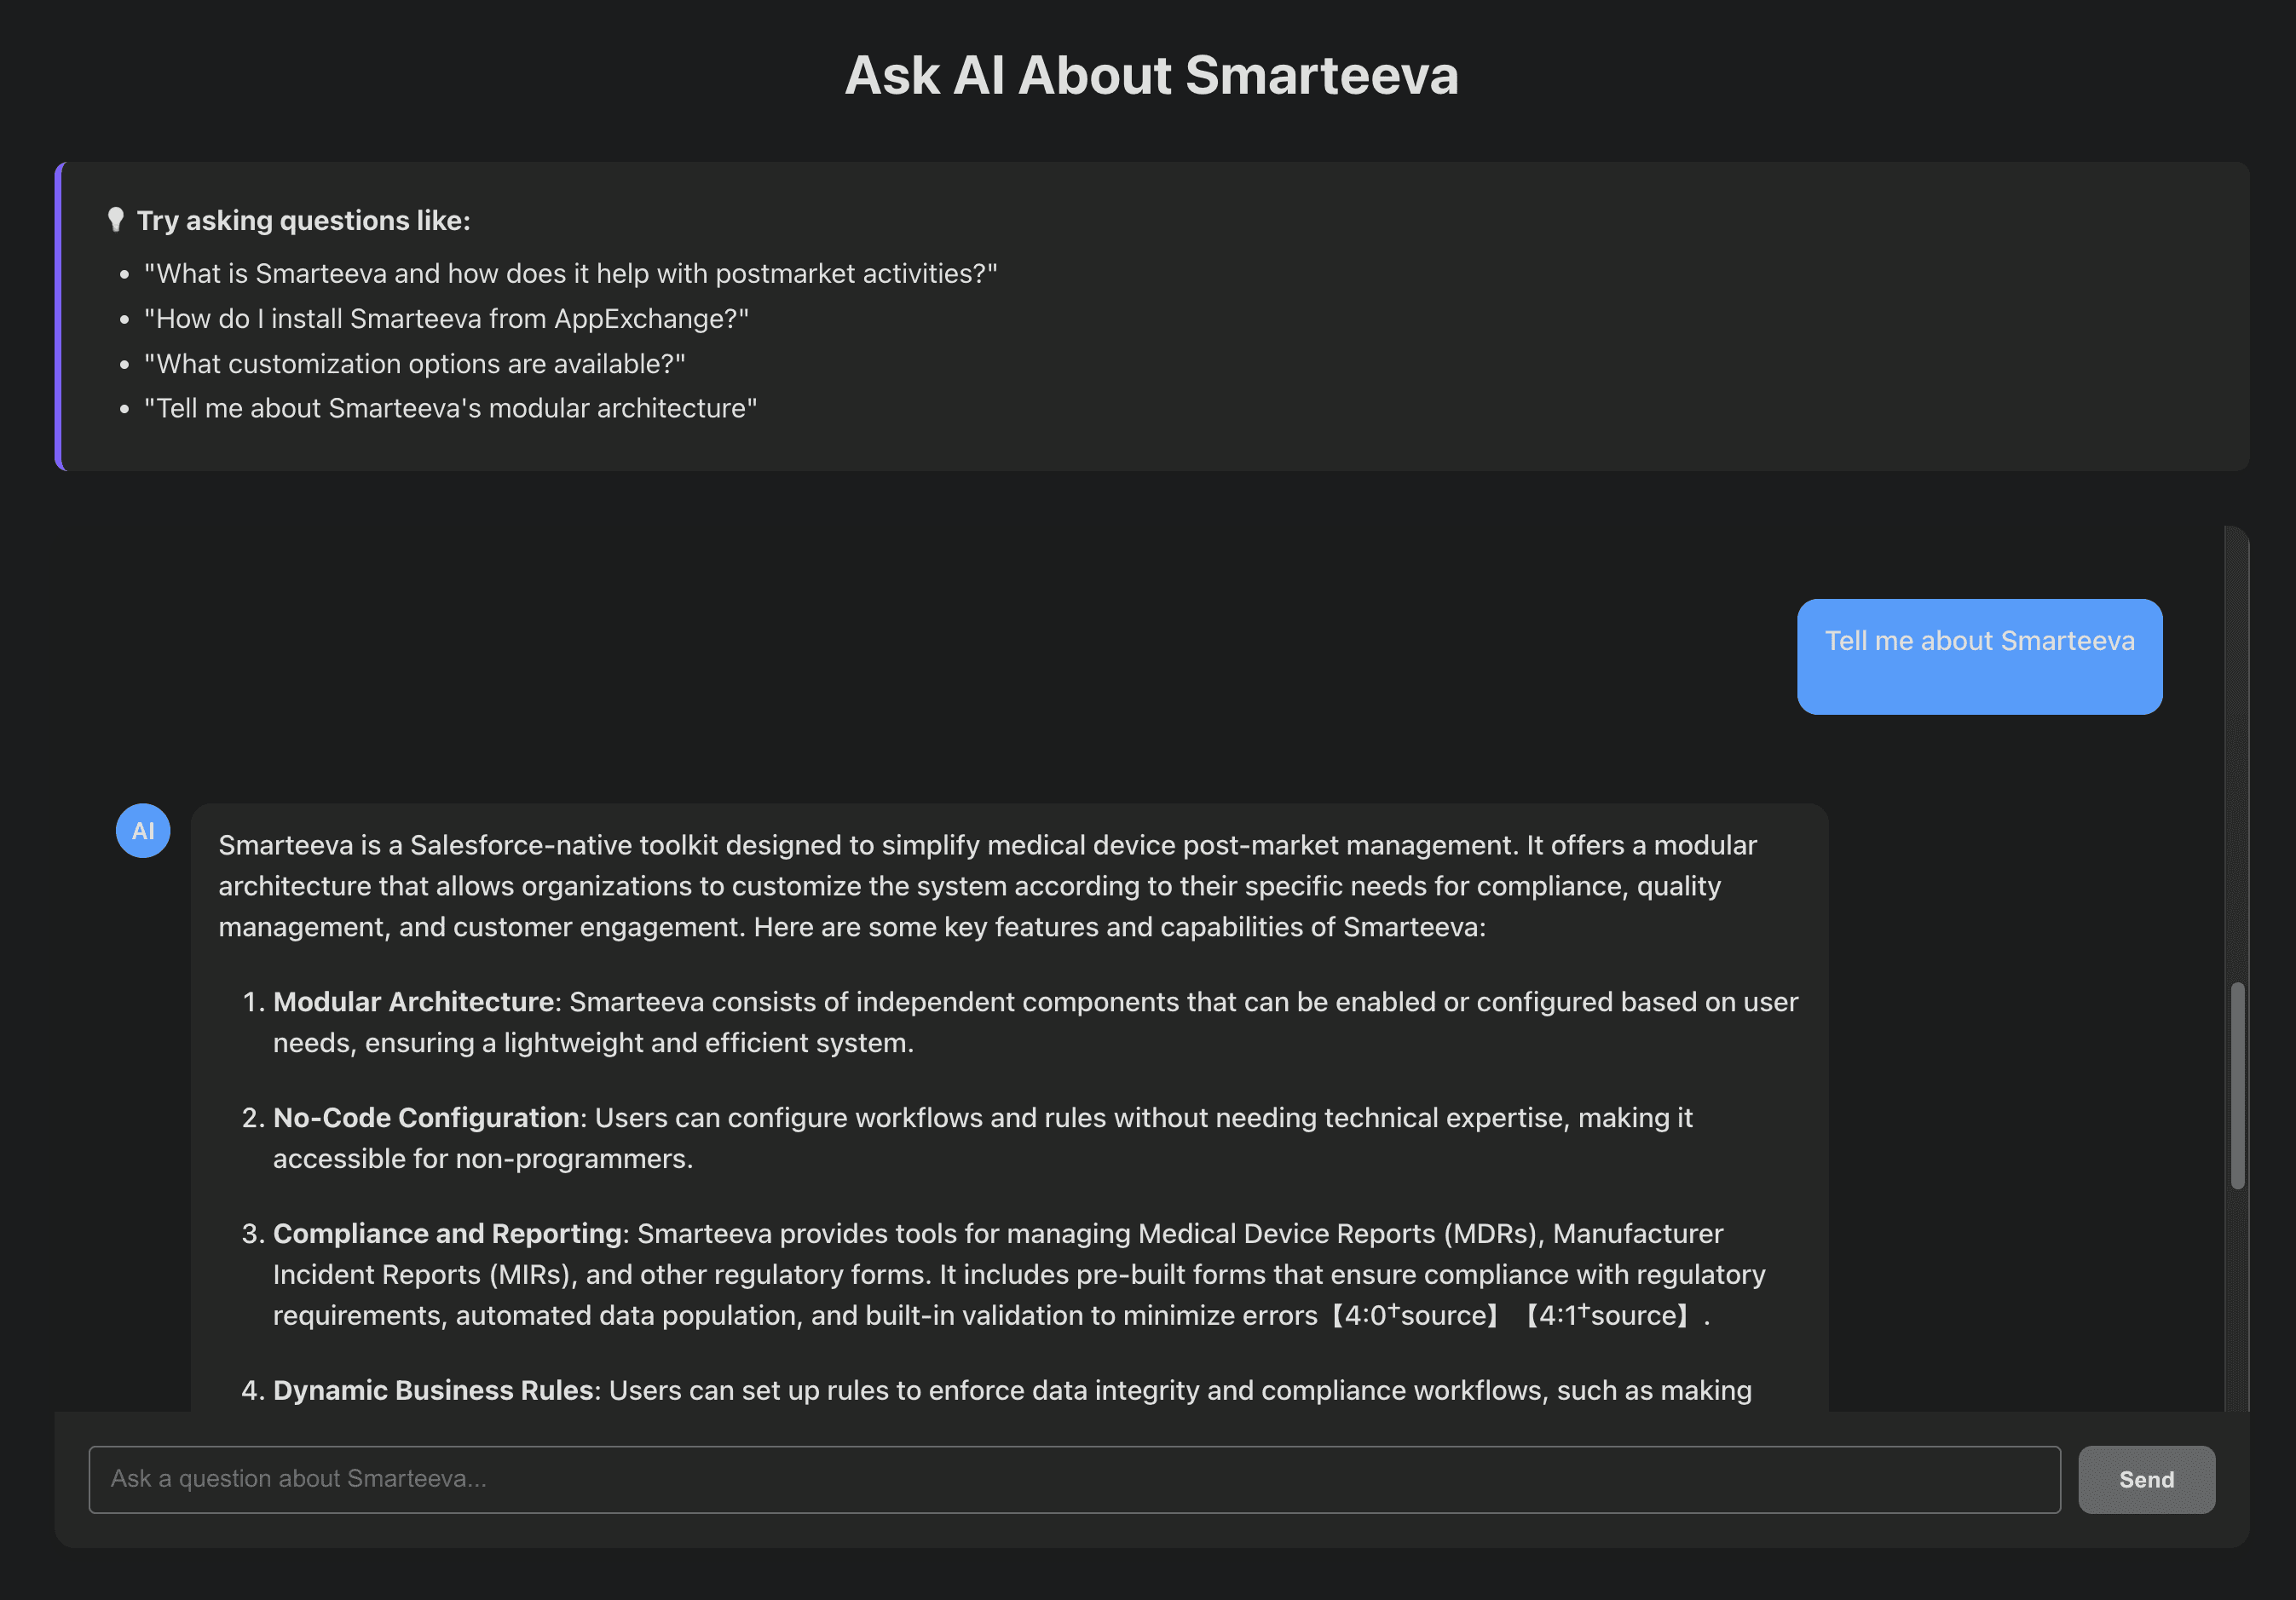Click the 'Ask AI About Smarteeva' page title
The height and width of the screenshot is (1600, 2296).
[x=1151, y=76]
